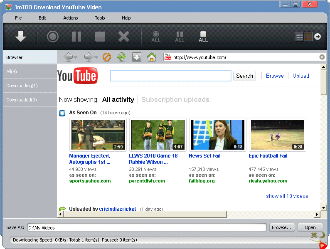Click Manager Ejected, Autographs title link
Viewport: 330px width, 249px height.
(x=90, y=159)
